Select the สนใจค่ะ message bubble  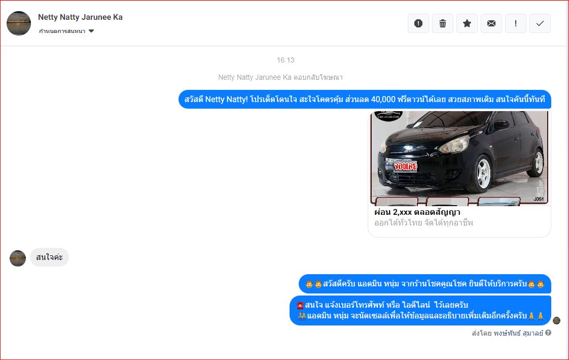49,257
